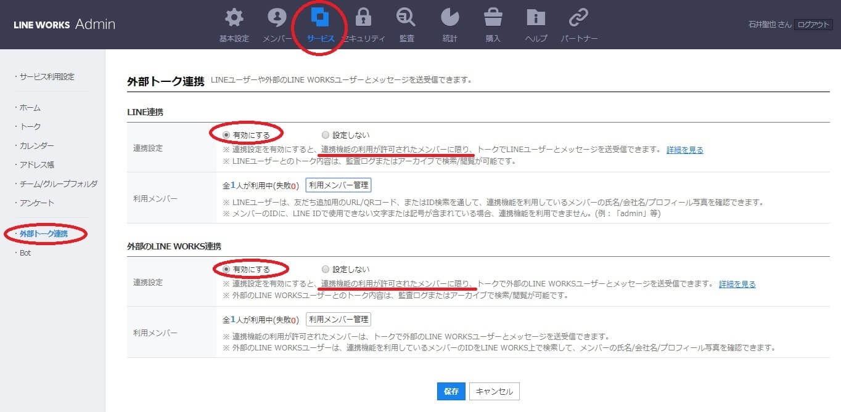The height and width of the screenshot is (412, 841).
Task: Select 設定しない under LINE連携
Action: tap(326, 135)
